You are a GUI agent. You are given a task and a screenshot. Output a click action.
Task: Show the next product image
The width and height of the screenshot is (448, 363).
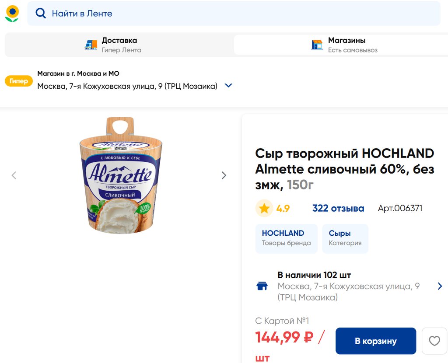tap(224, 175)
